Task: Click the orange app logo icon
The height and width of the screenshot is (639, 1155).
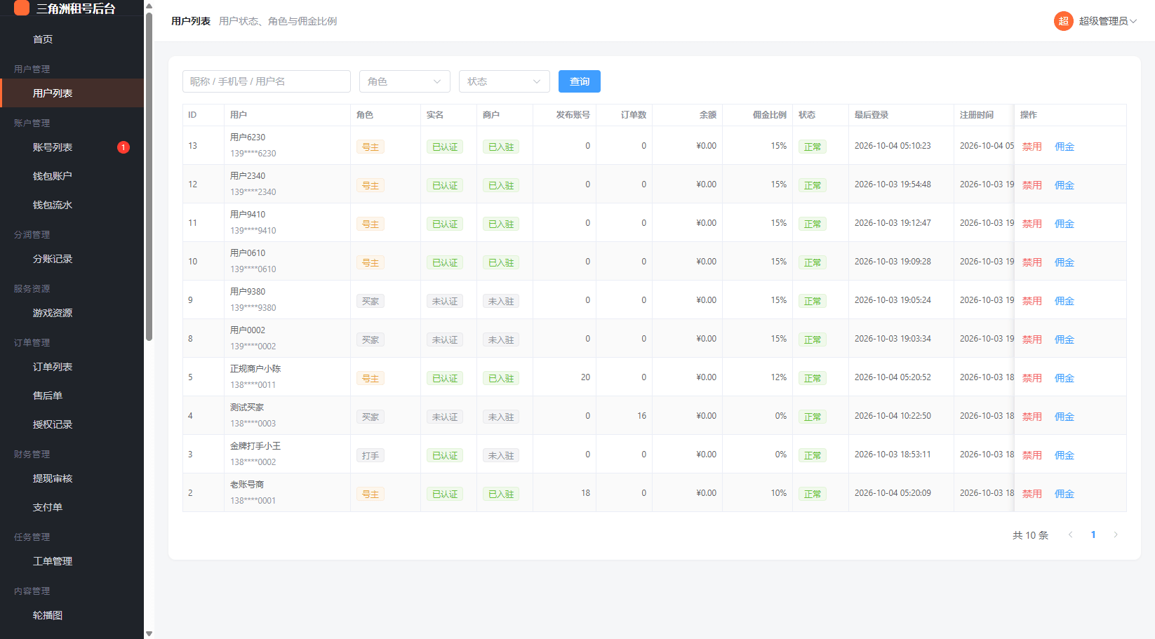Action: pyautogui.click(x=22, y=8)
